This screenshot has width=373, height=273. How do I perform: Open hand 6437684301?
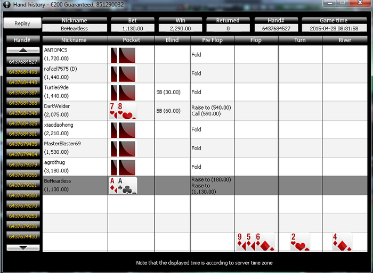pos(23,134)
